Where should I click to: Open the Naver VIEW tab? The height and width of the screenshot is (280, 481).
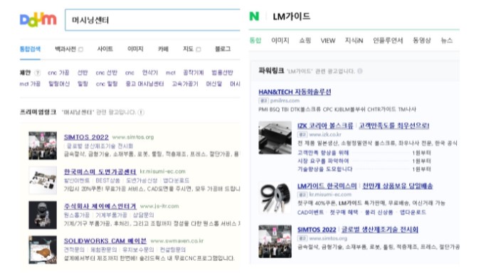tap(328, 41)
